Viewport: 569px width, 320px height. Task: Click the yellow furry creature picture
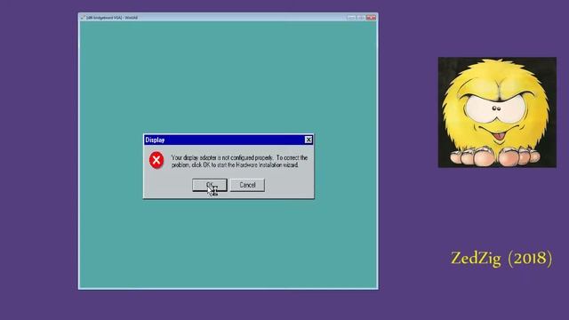[x=497, y=112]
